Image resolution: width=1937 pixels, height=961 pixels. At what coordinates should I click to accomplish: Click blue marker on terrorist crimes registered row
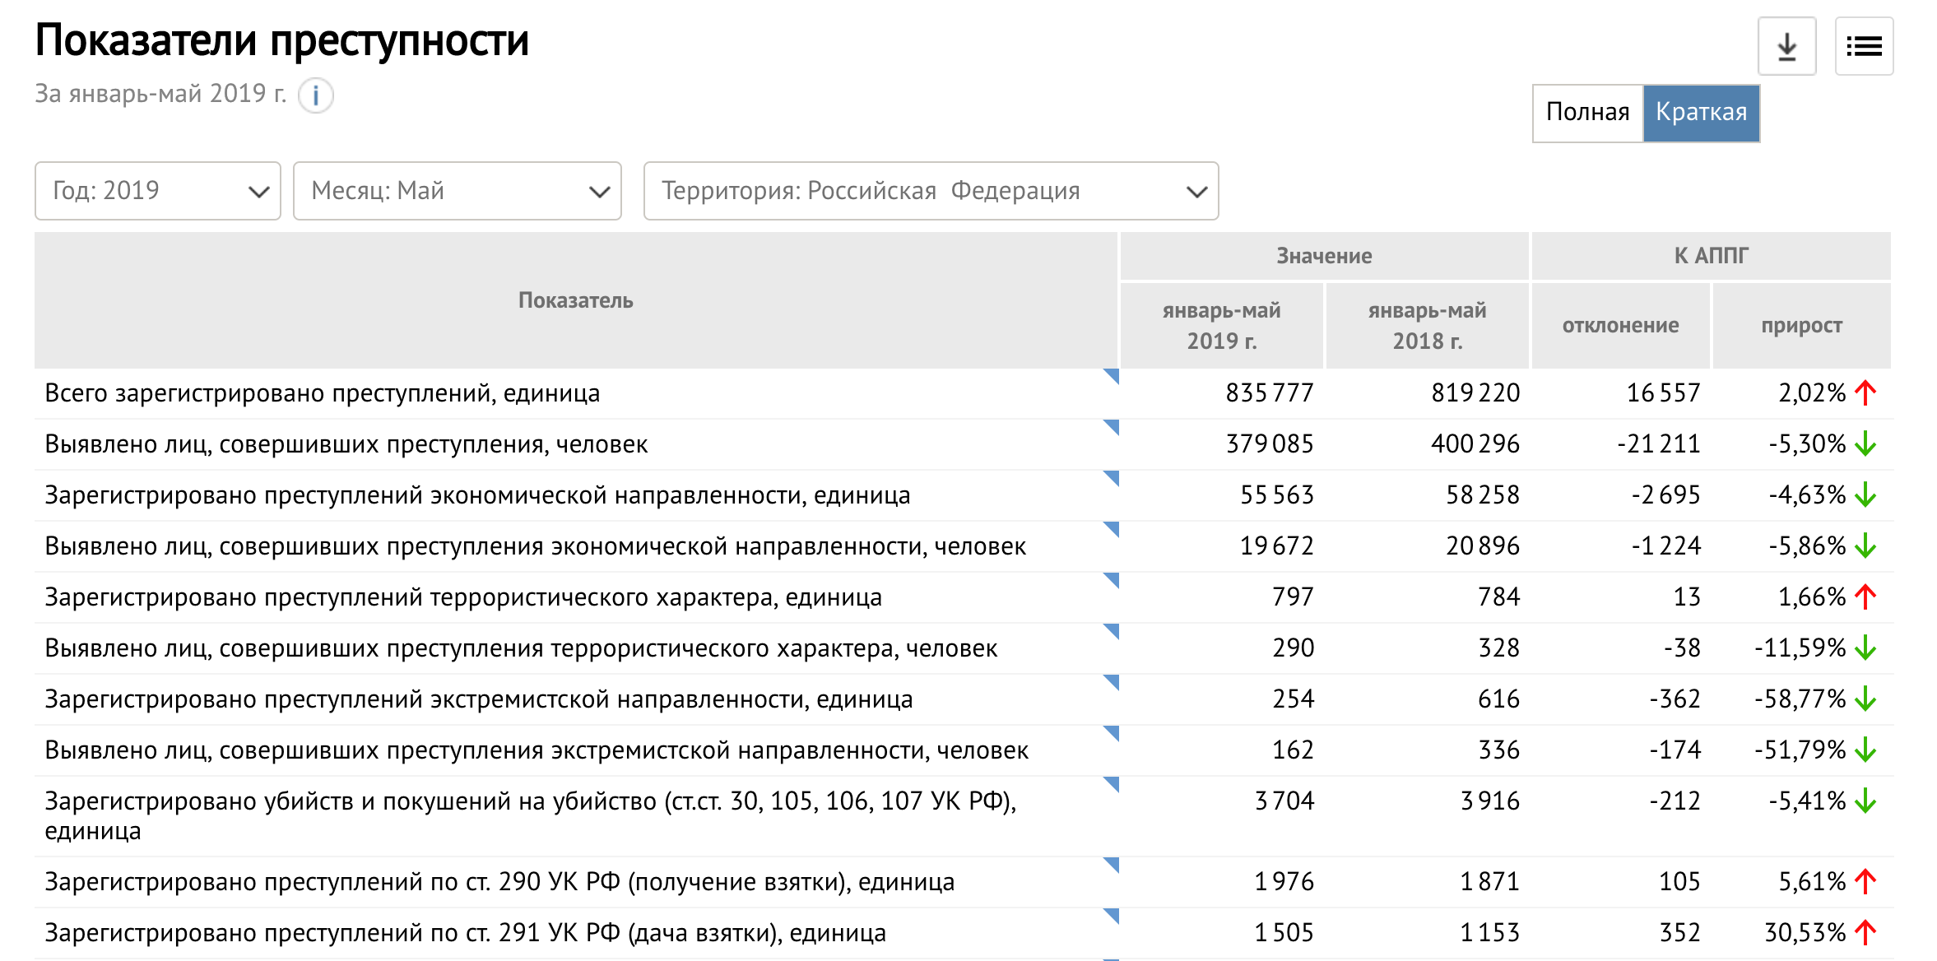pyautogui.click(x=1112, y=579)
